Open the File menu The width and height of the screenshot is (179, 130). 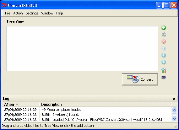[x=8, y=13]
